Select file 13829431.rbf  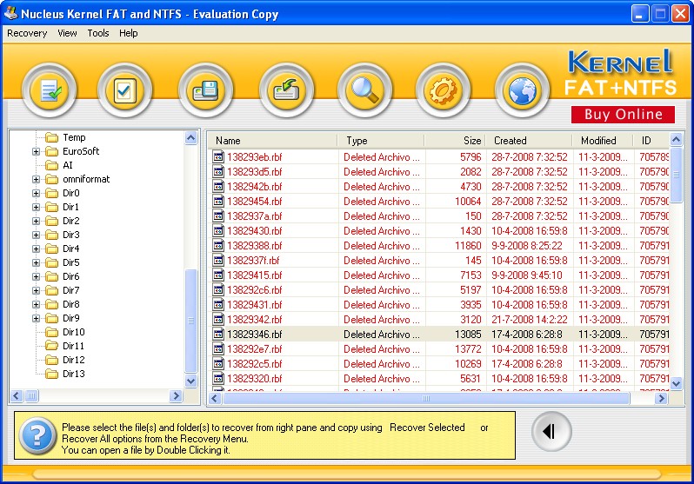(x=255, y=304)
